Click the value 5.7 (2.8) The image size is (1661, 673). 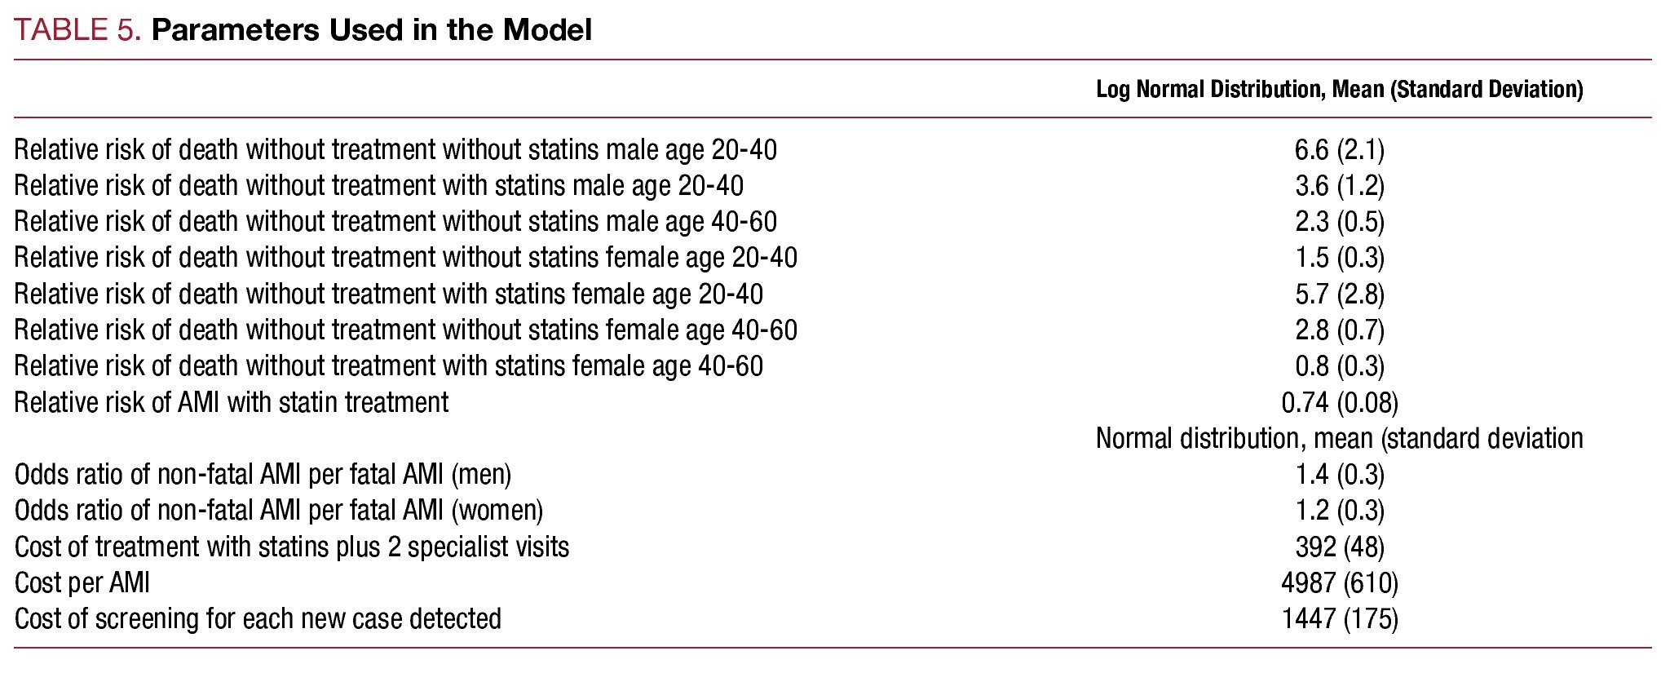tap(1339, 294)
